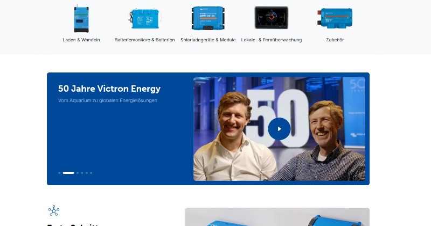Viewport: 431px width, 226px height.
Task: Click the Laden & Wandeln product image
Action: coord(81,19)
